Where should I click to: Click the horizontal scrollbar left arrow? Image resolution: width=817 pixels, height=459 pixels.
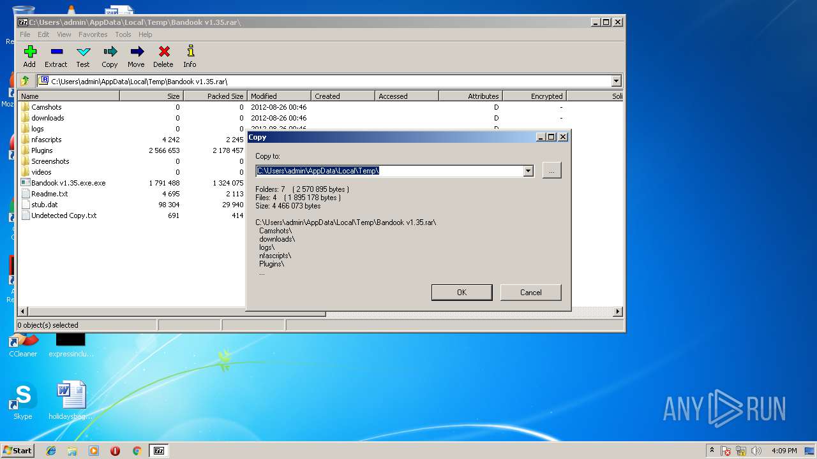click(24, 312)
